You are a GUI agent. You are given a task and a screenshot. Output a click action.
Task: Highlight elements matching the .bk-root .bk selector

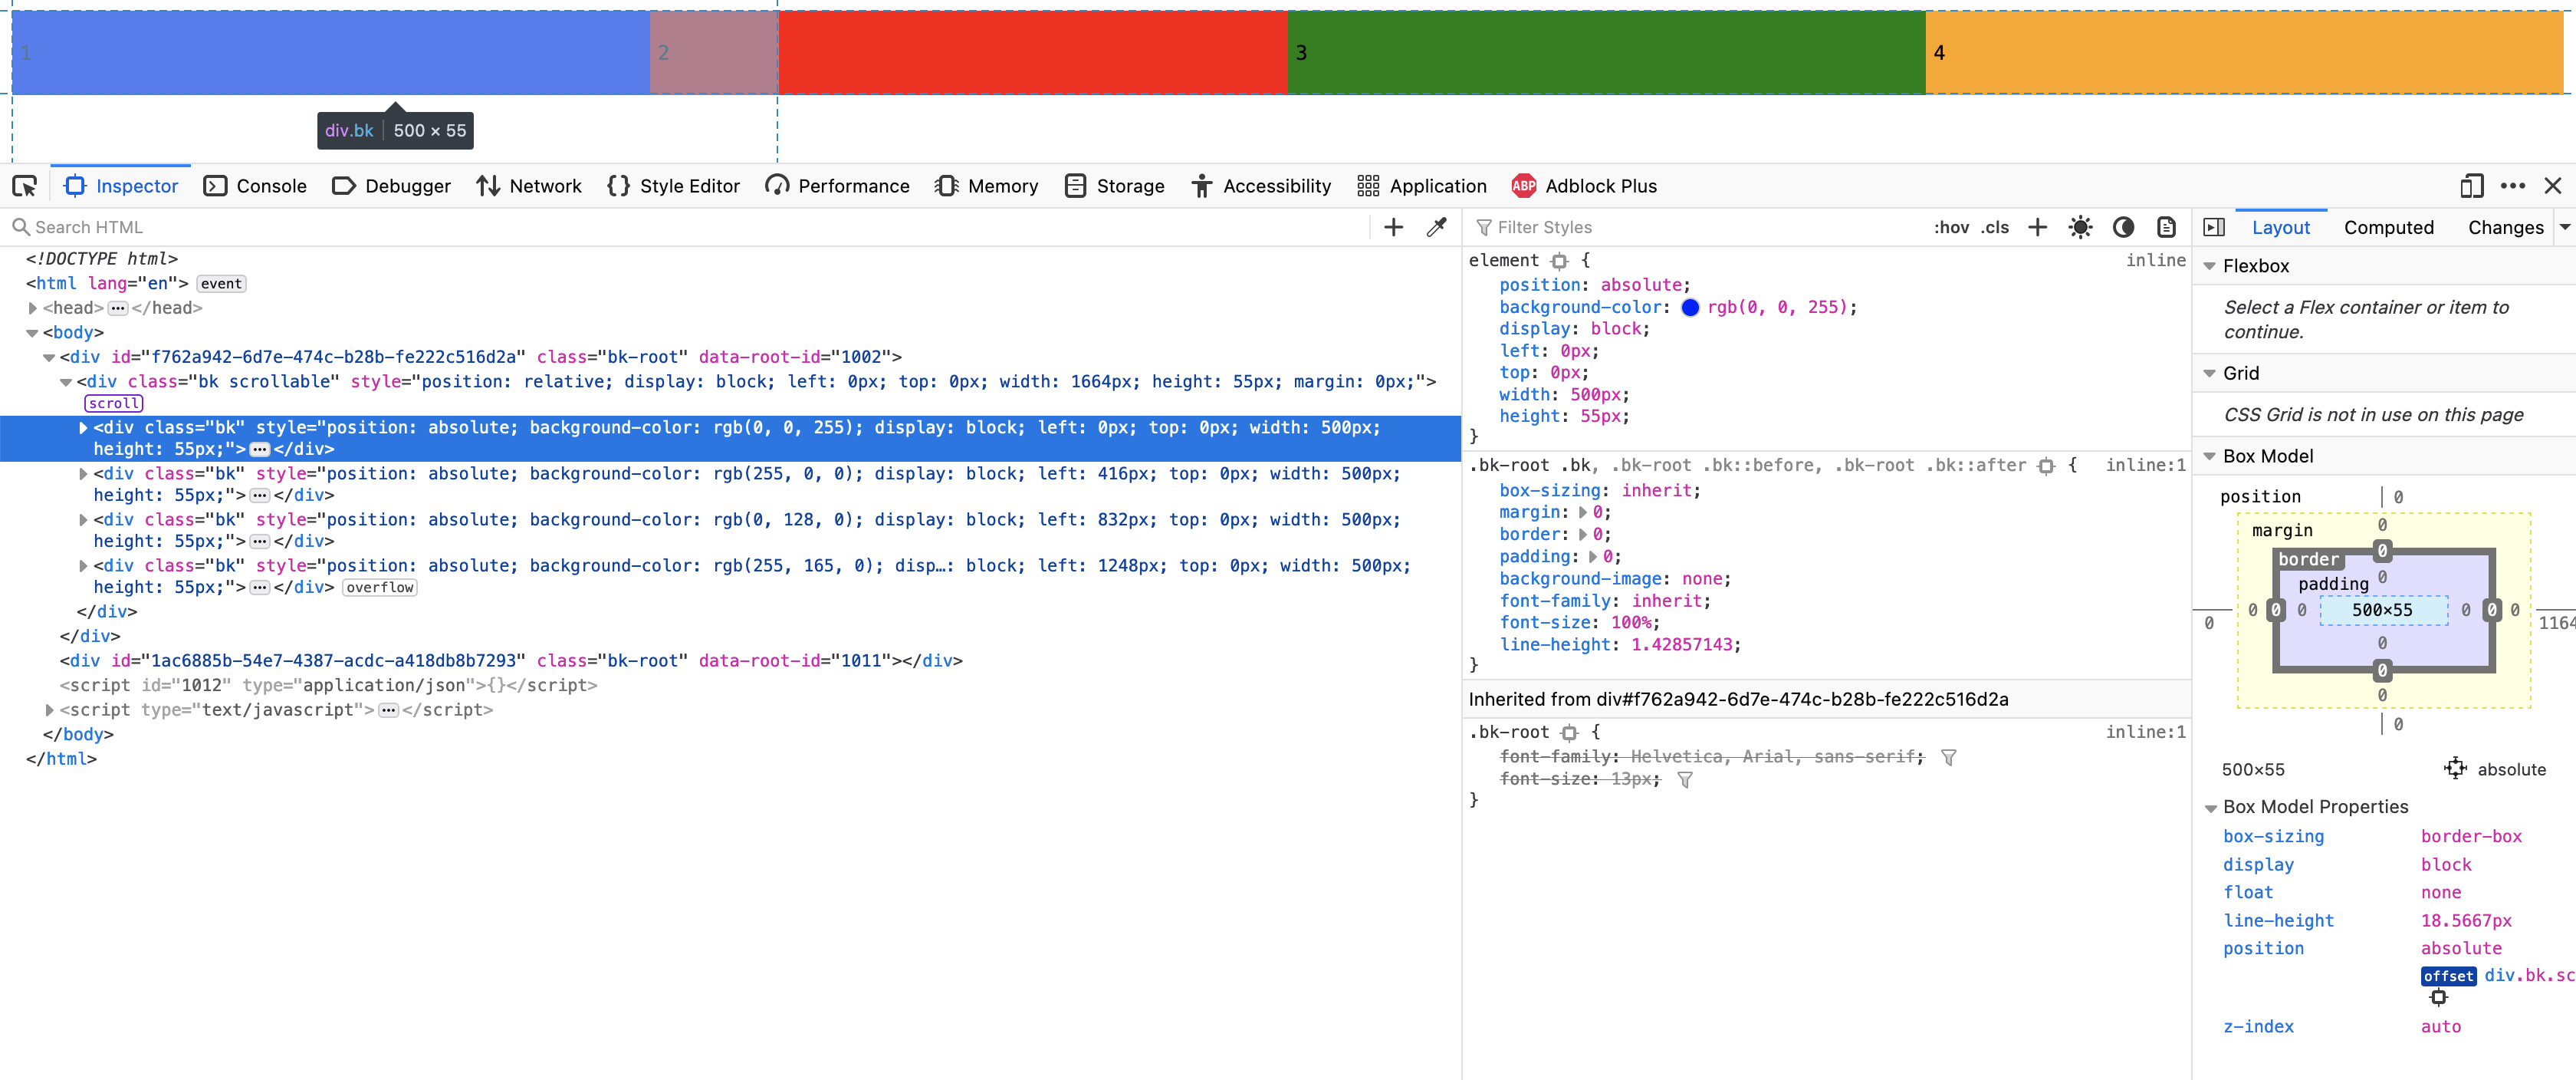[2046, 466]
